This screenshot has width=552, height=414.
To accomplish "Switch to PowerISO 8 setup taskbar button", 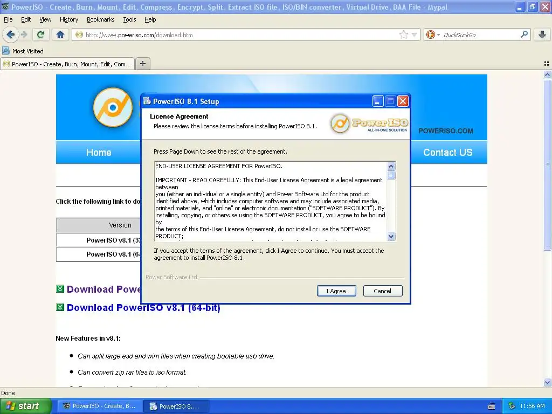I will [177, 406].
